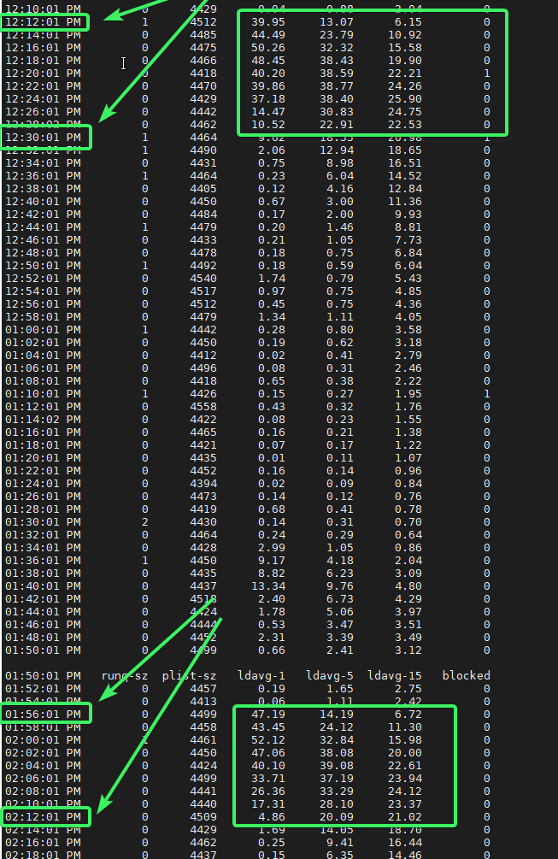Click ldavg-1 value 9.17
Viewport: 558px width, 859px height.
(272, 561)
